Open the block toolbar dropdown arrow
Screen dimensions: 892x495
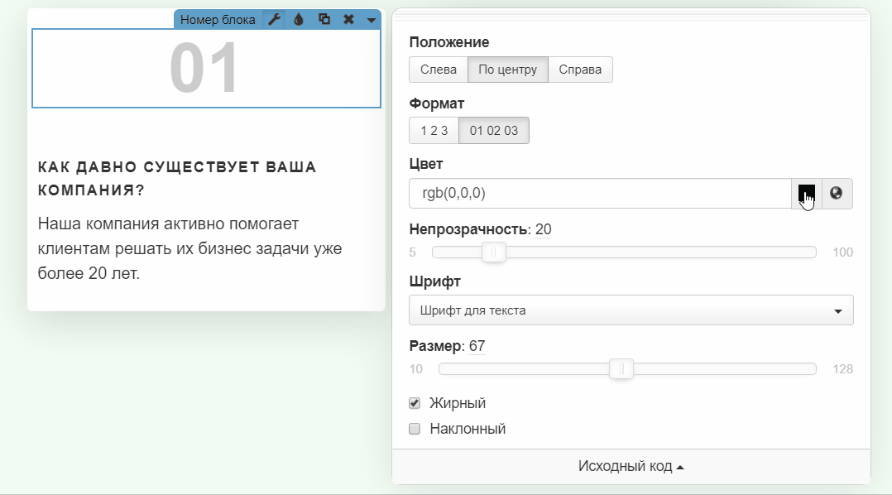click(372, 20)
